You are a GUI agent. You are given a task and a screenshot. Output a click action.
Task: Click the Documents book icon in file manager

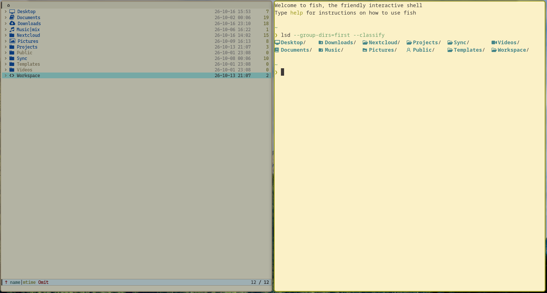(x=12, y=17)
